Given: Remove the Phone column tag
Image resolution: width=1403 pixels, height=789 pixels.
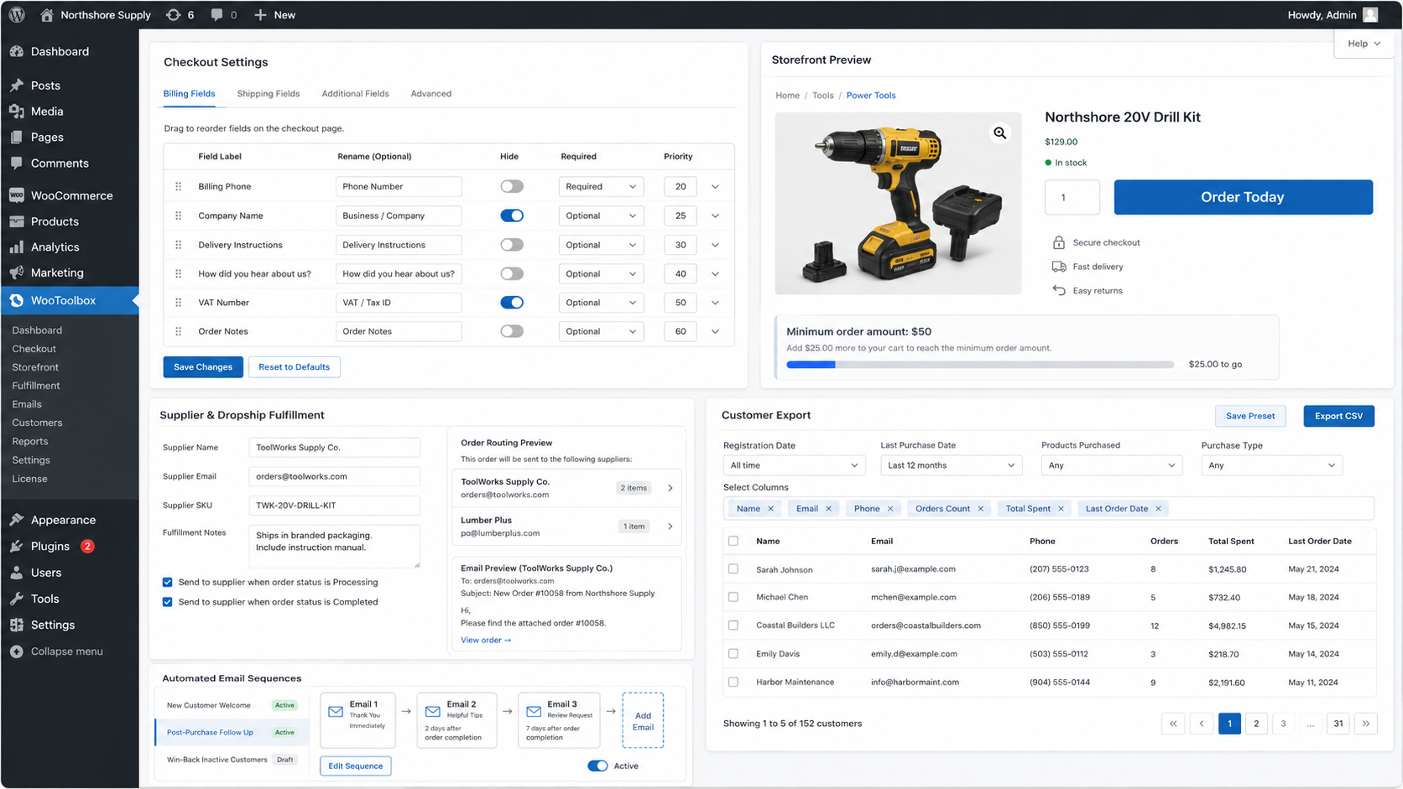Looking at the screenshot, I should 890,509.
